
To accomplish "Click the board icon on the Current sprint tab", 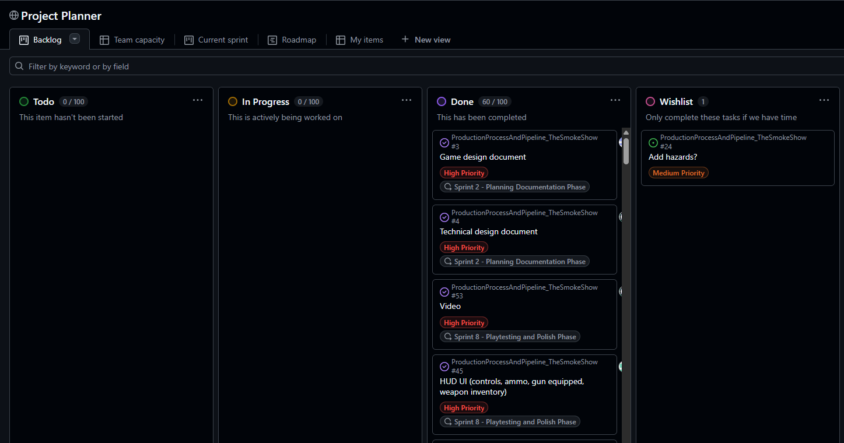I will (x=188, y=39).
